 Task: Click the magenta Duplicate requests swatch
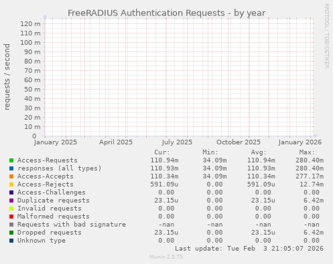(11, 201)
